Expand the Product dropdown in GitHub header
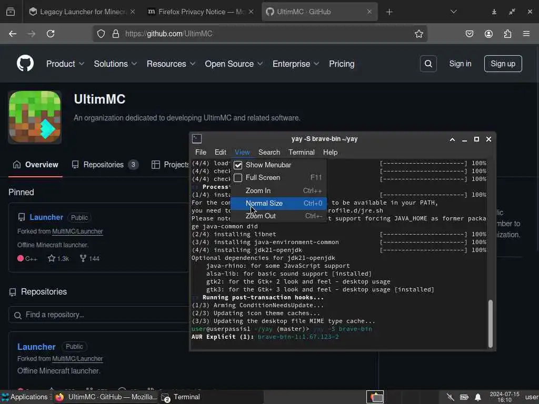The image size is (539, 404). pyautogui.click(x=65, y=64)
